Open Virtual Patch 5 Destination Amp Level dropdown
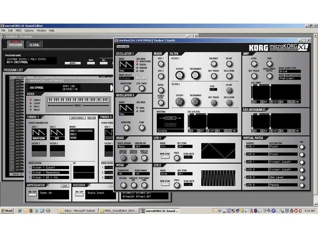The image size is (318, 238). 283,177
